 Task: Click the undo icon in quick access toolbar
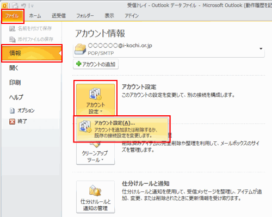point(23,6)
